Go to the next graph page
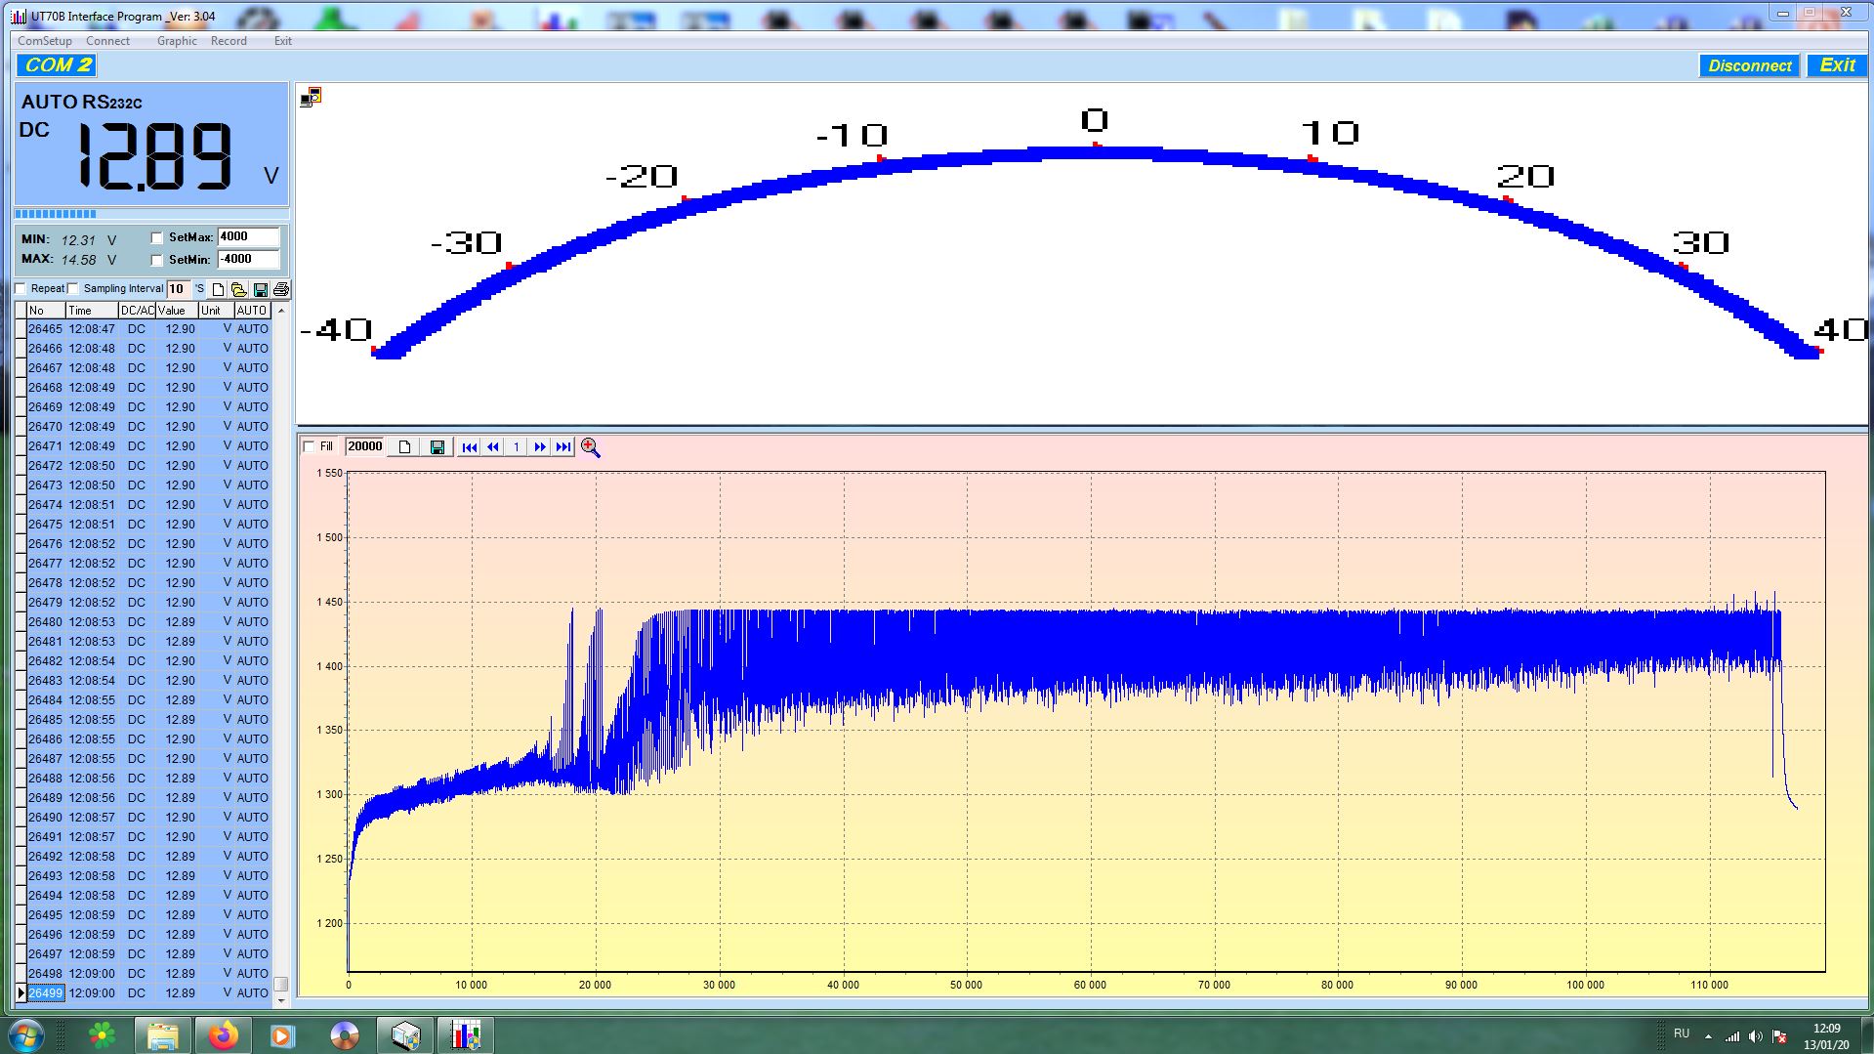 pos(540,447)
